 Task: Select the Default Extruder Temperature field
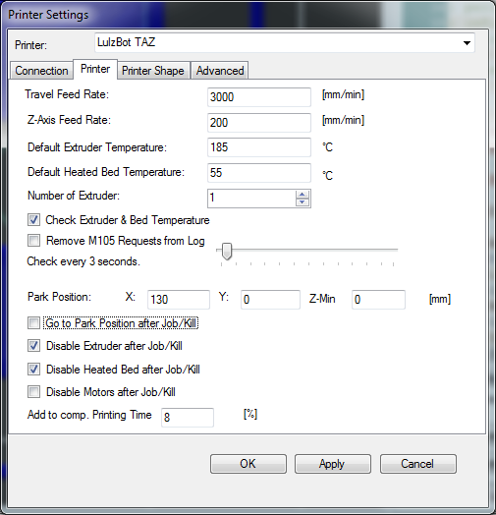[259, 147]
